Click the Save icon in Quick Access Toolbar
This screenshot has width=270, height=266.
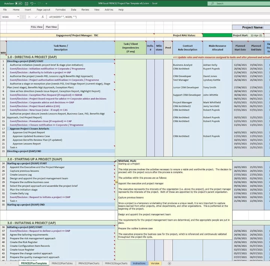pyautogui.click(x=26, y=4)
